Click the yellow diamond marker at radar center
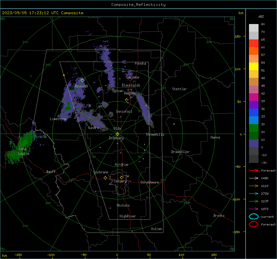 118,134
